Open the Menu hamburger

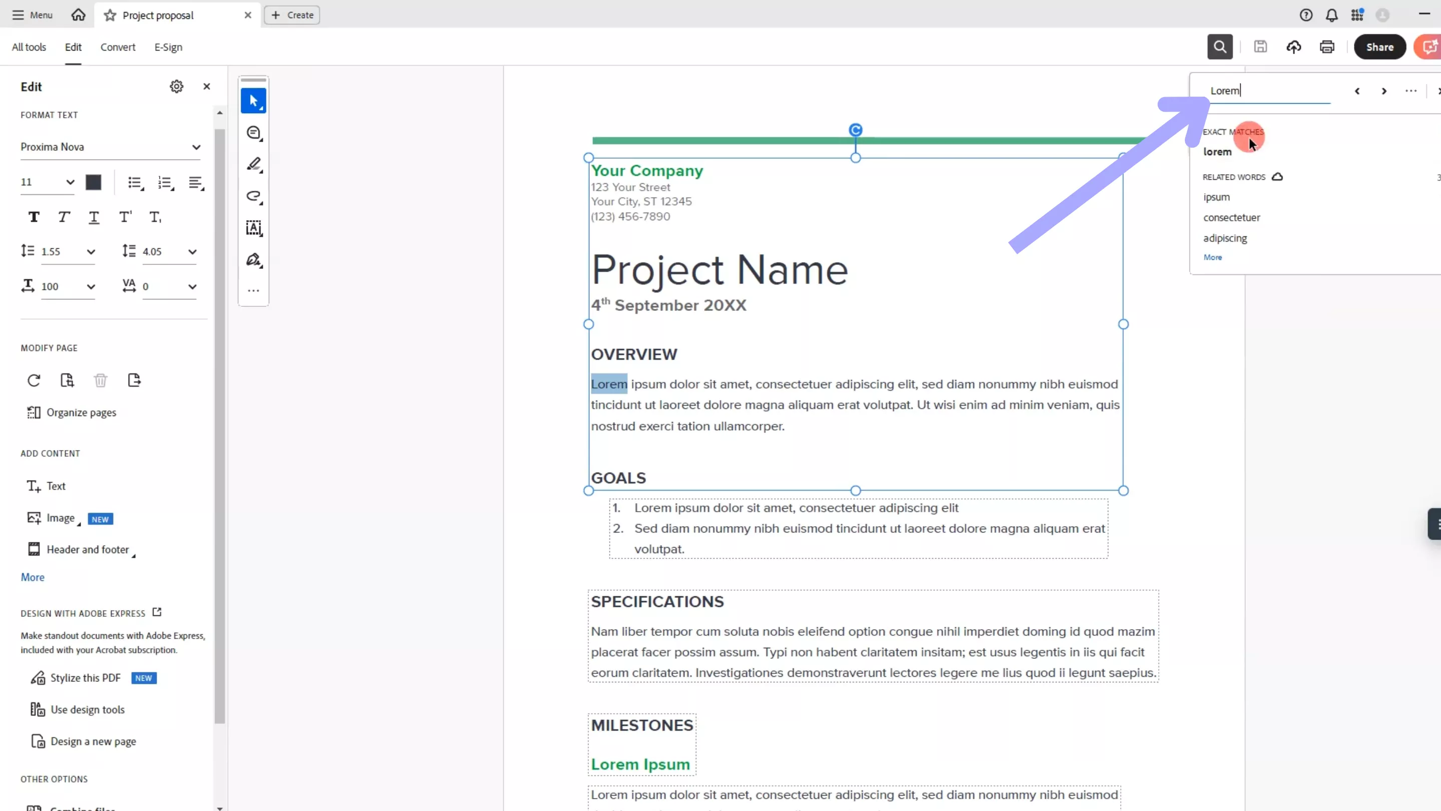click(33, 15)
